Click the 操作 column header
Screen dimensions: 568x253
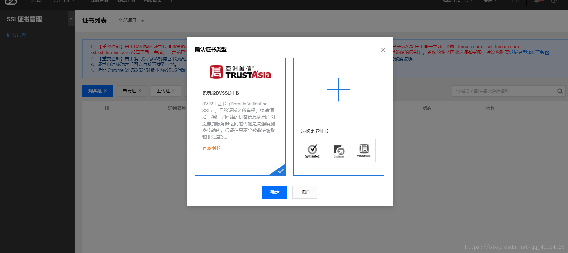pos(490,108)
